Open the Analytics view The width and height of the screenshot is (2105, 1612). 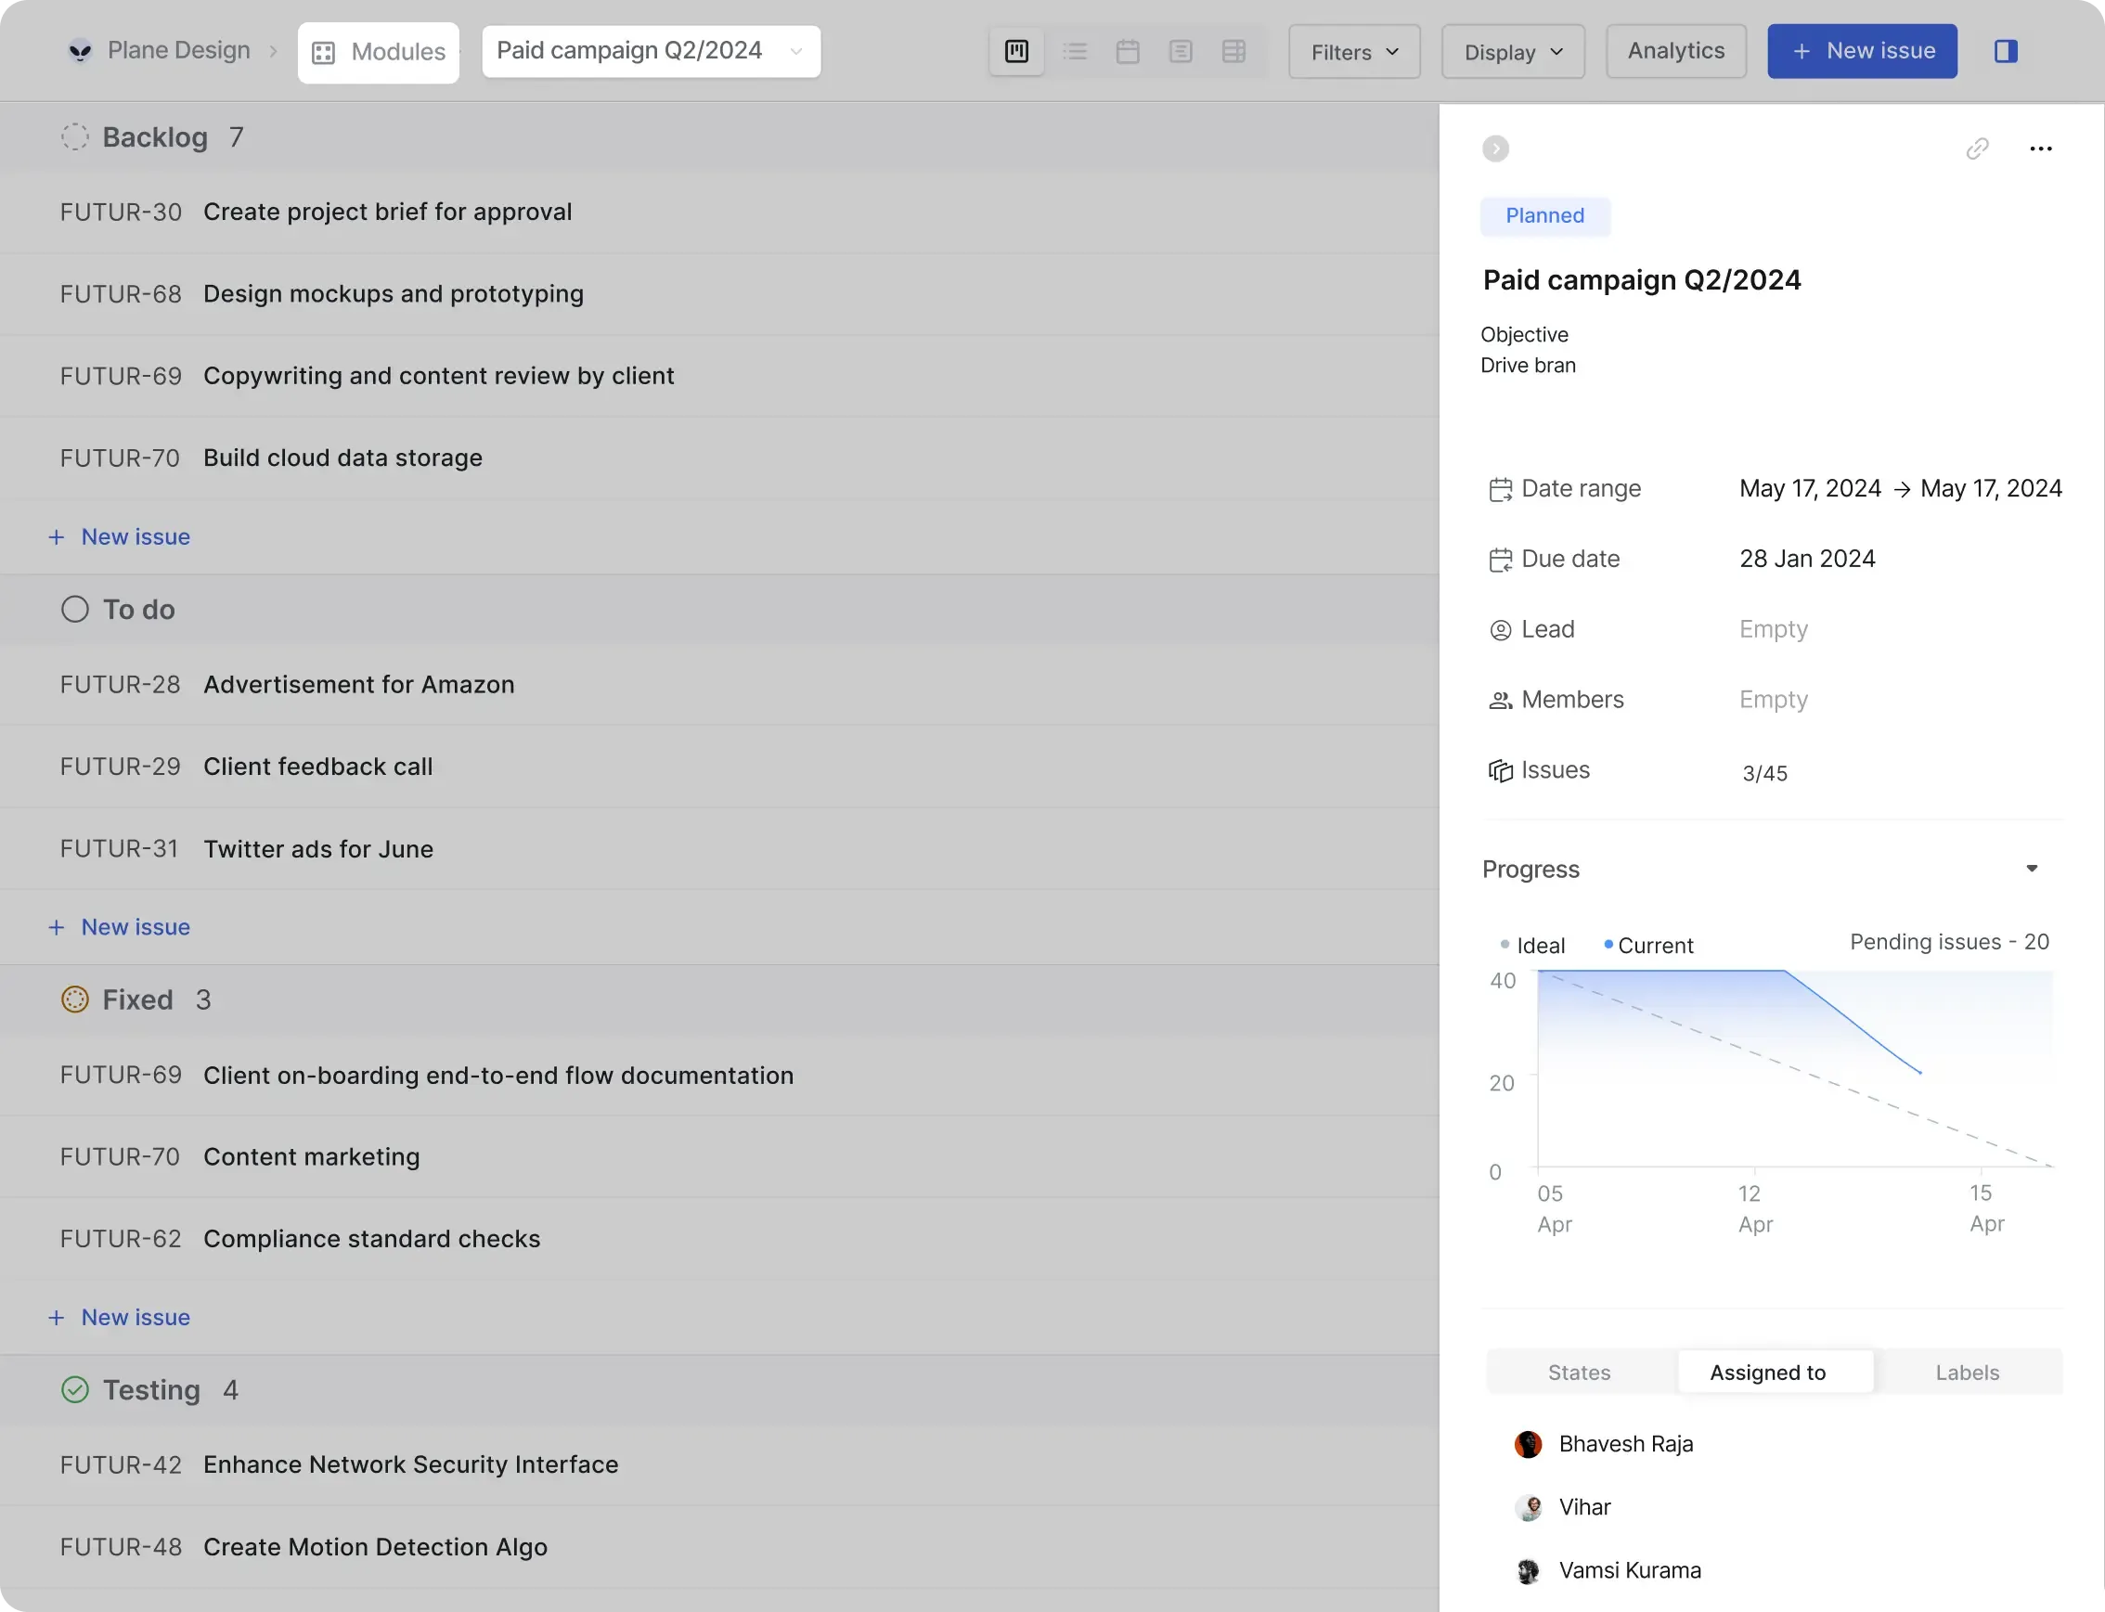coord(1675,52)
